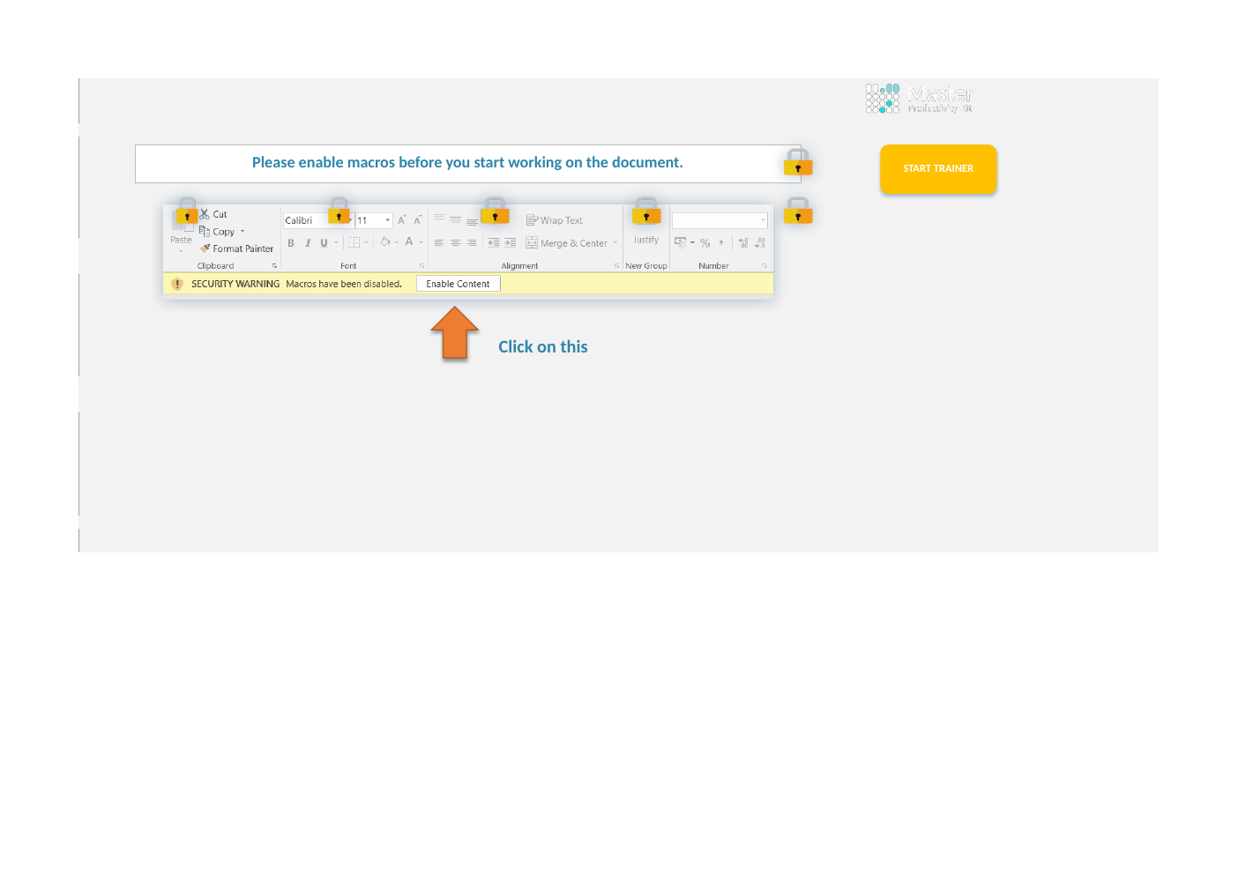Choose center text alignment icon
The image size is (1238, 875).
pos(455,243)
